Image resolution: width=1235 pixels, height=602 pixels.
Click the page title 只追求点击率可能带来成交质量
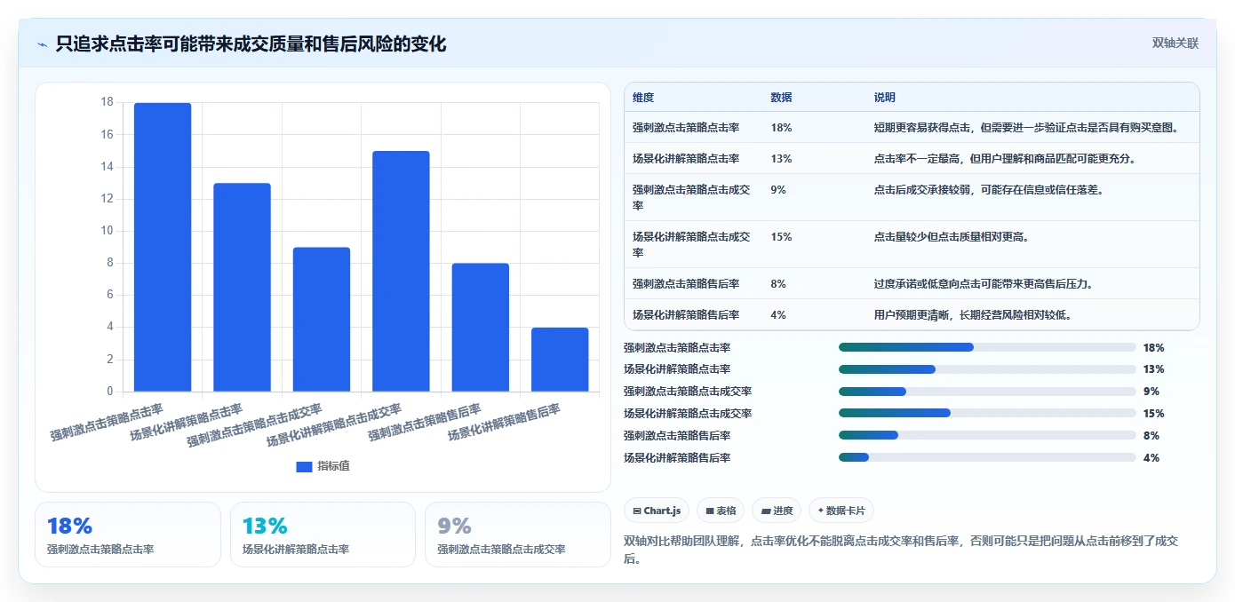[x=251, y=44]
